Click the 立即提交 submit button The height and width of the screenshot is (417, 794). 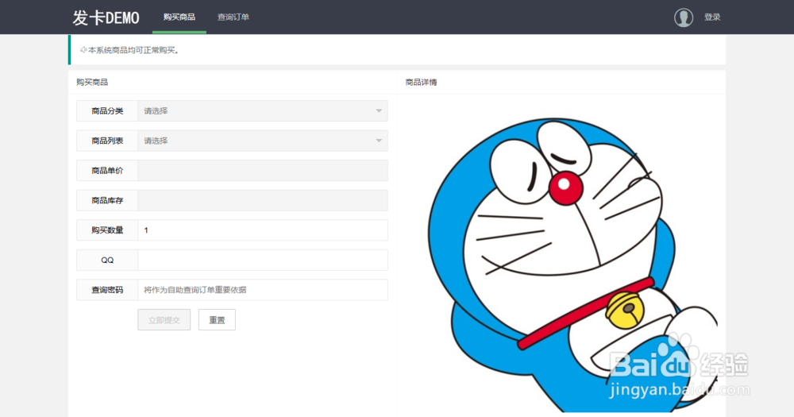tap(164, 320)
